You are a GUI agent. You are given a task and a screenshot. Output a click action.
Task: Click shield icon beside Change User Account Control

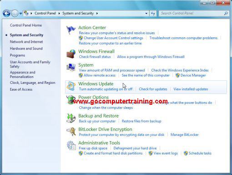pyautogui.click(x=81, y=38)
